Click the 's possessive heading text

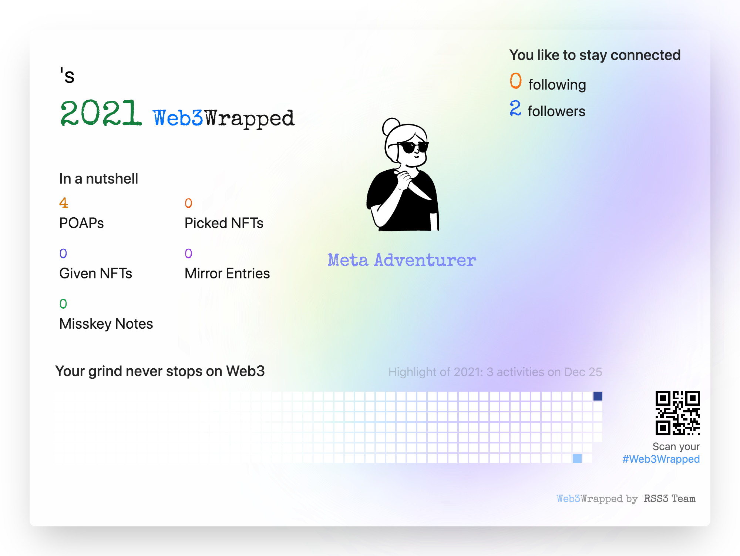pos(67,75)
